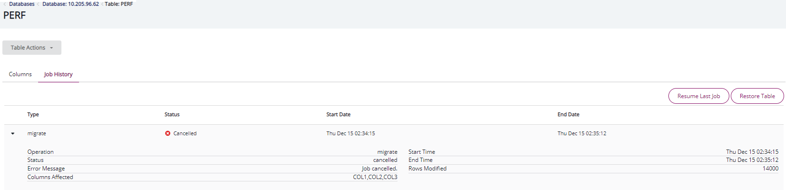The height and width of the screenshot is (190, 786).
Task: Click the breadcrumb chevron before Databases
Action: (x=5, y=4)
